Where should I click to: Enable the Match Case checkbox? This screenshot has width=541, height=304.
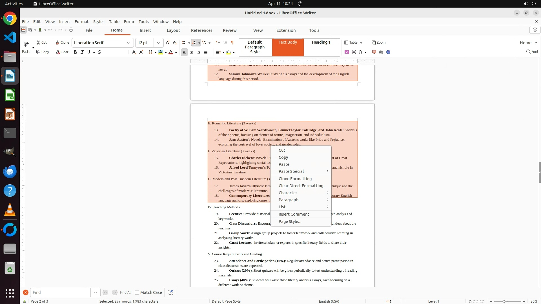click(x=137, y=292)
